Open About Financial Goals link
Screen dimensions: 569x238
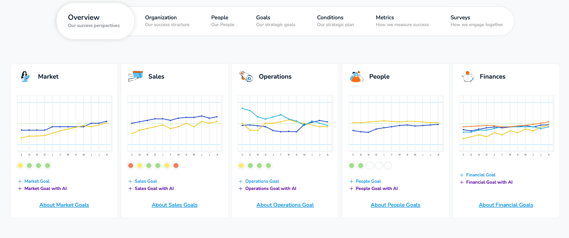coord(506,205)
